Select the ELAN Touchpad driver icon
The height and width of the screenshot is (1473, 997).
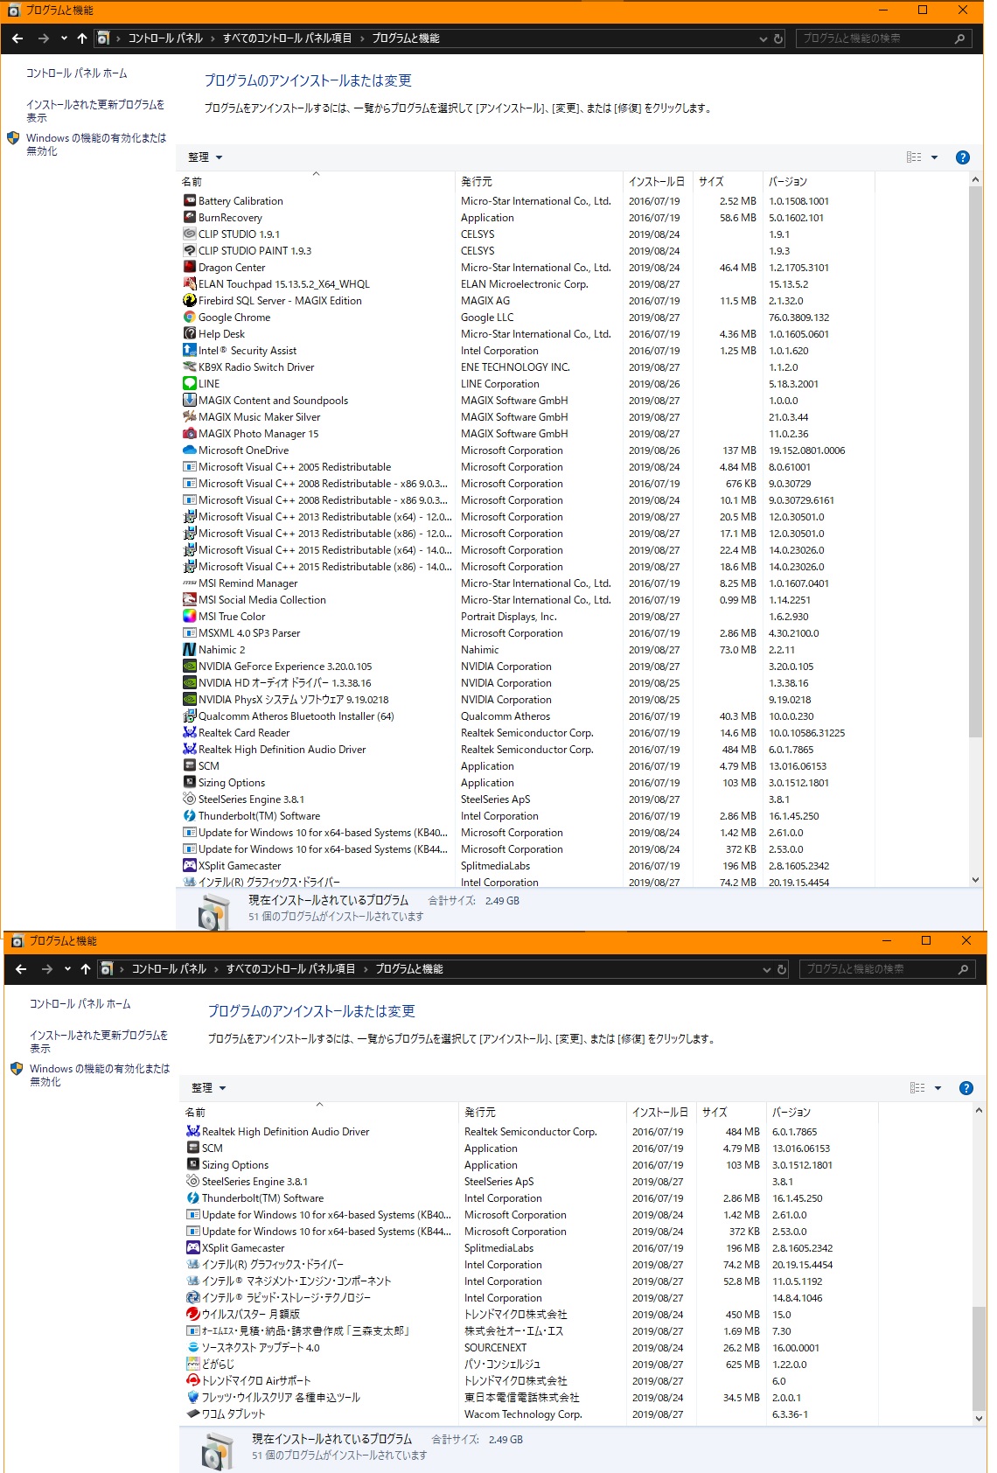(x=189, y=284)
